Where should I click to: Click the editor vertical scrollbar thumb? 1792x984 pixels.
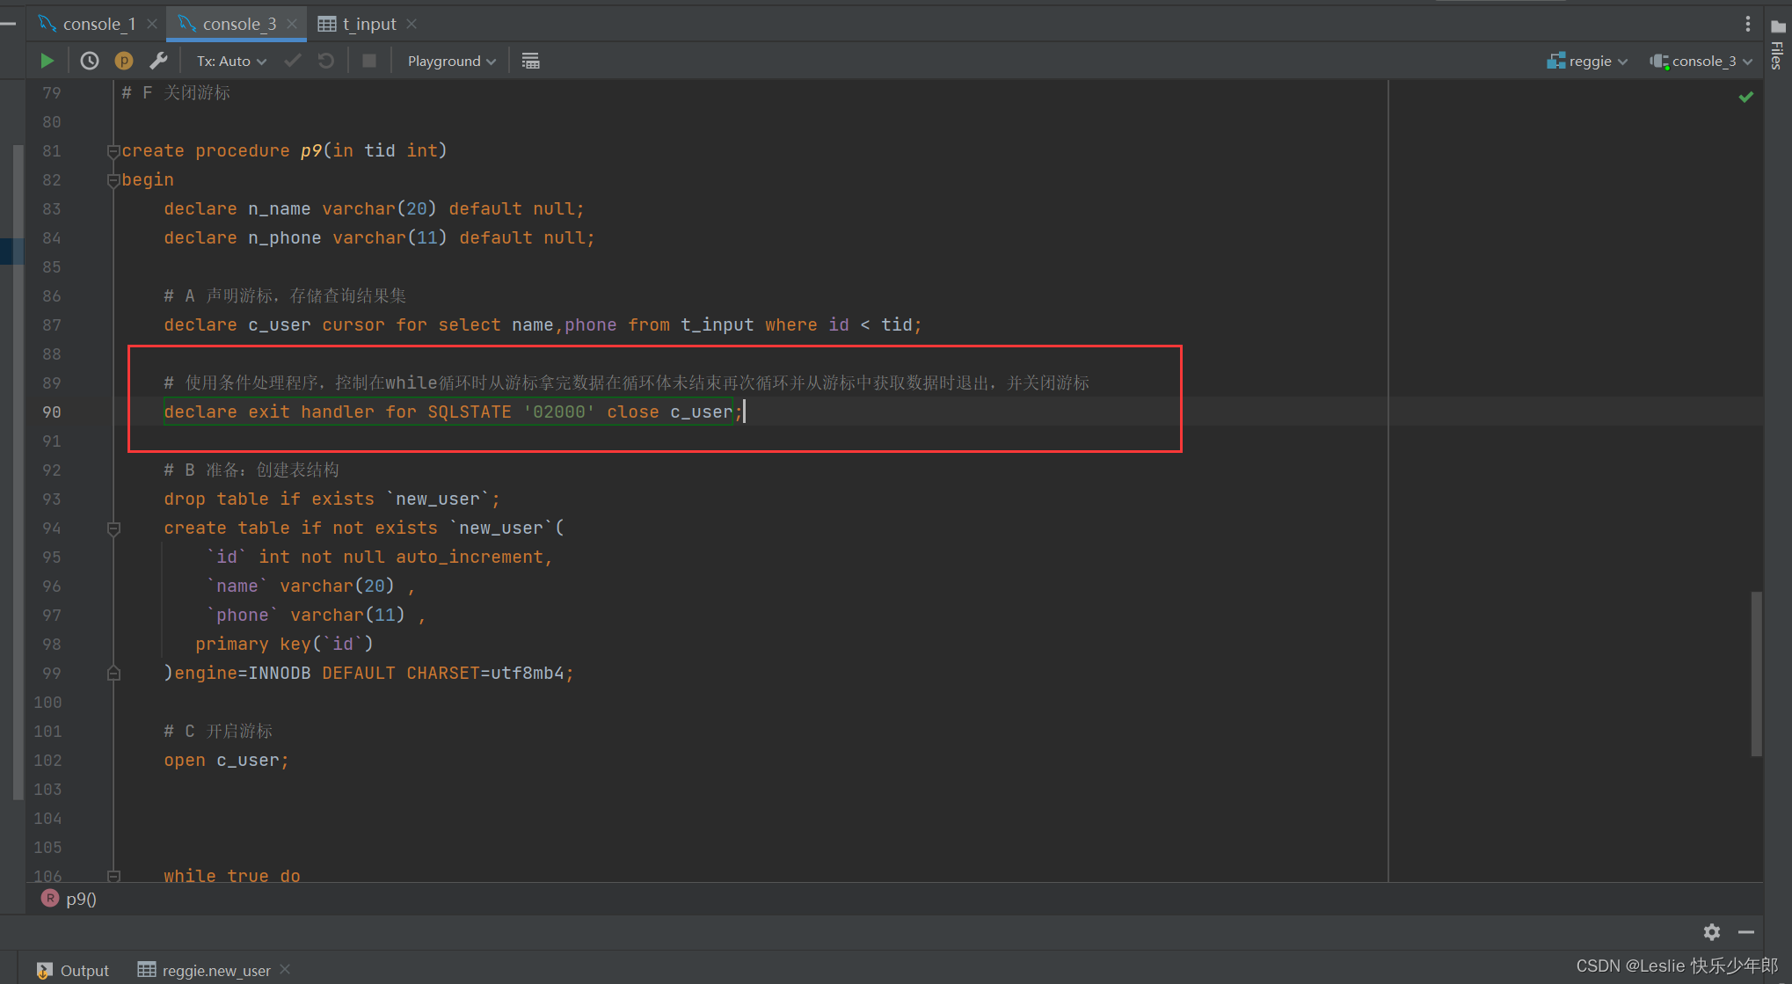tap(1756, 674)
